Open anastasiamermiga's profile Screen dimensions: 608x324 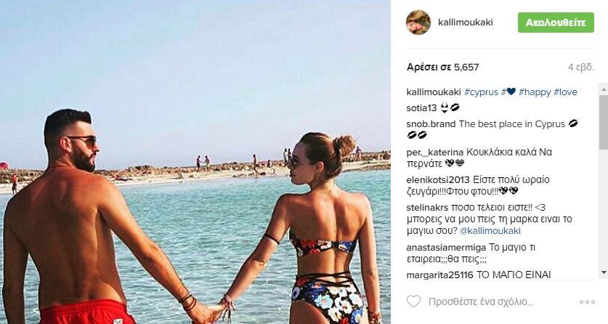[x=446, y=247]
